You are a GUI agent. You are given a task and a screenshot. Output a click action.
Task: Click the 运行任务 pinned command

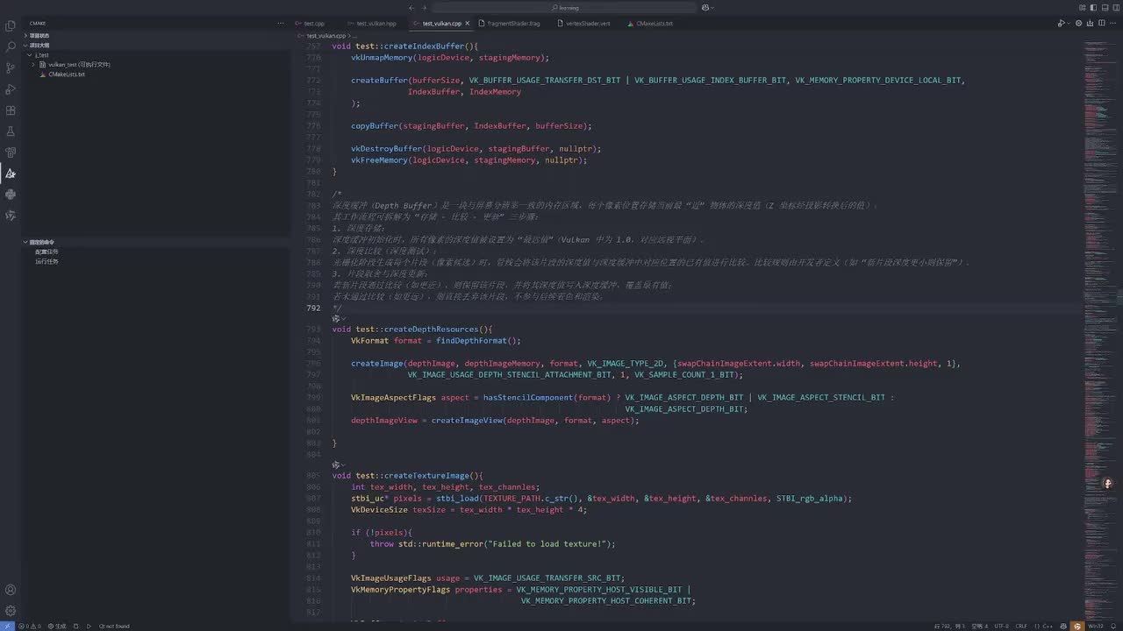(46, 261)
